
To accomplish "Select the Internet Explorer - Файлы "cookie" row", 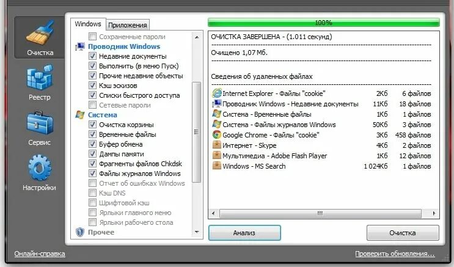I will [321, 93].
